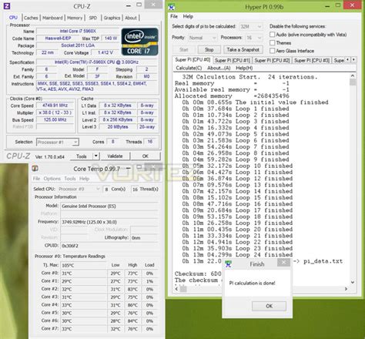Viewport: 365px width, 339px height.
Task: Open the About...(A) menu in Super PI
Action: coord(219,68)
